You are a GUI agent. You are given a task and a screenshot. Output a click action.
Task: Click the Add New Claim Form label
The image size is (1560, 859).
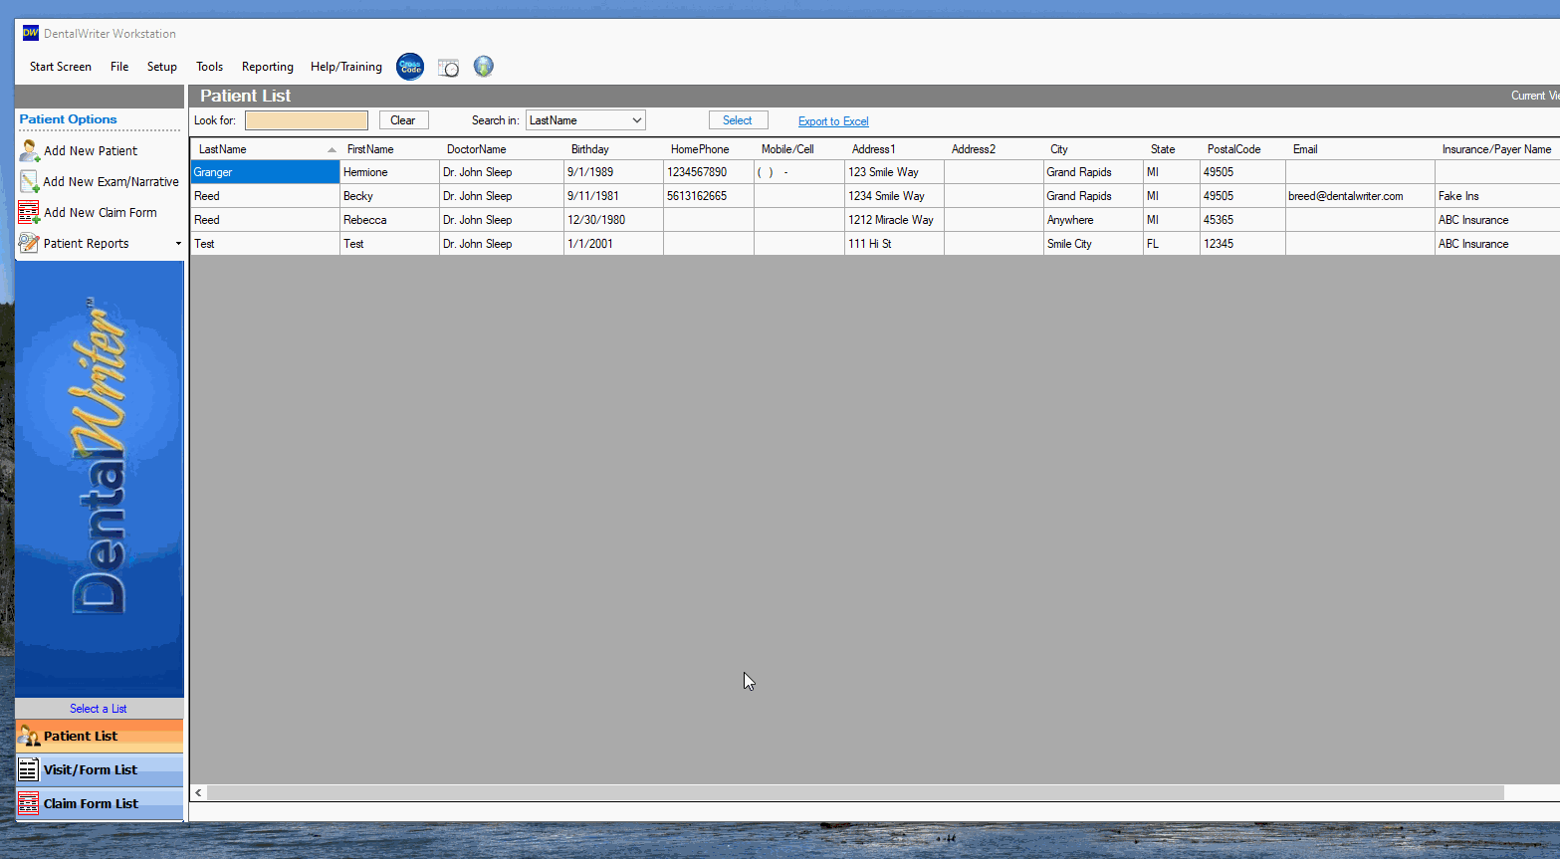pyautogui.click(x=101, y=213)
